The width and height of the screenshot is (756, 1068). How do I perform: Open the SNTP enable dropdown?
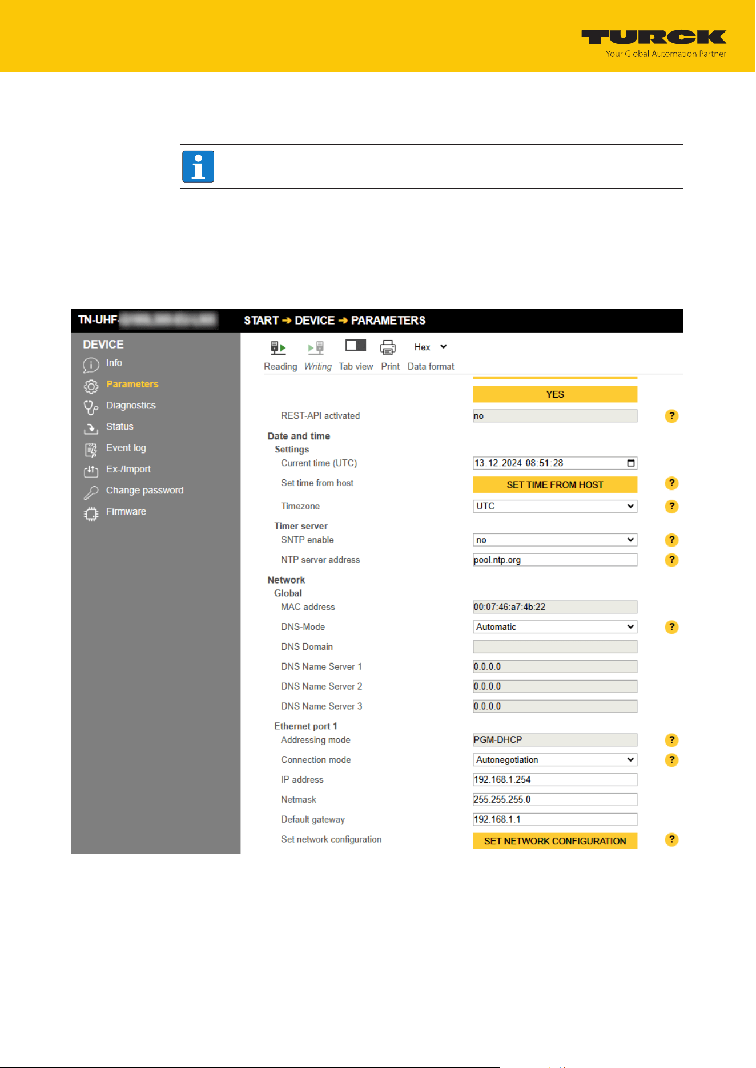555,540
